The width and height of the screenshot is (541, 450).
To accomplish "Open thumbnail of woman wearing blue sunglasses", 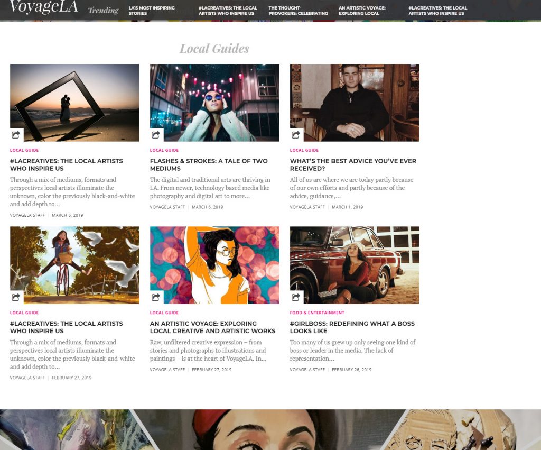I will click(214, 103).
